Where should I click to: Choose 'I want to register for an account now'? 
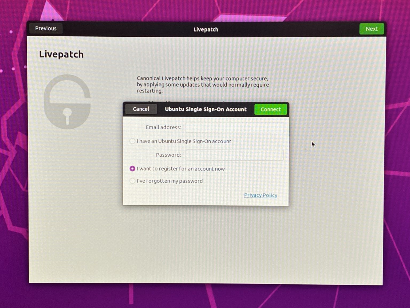point(132,169)
